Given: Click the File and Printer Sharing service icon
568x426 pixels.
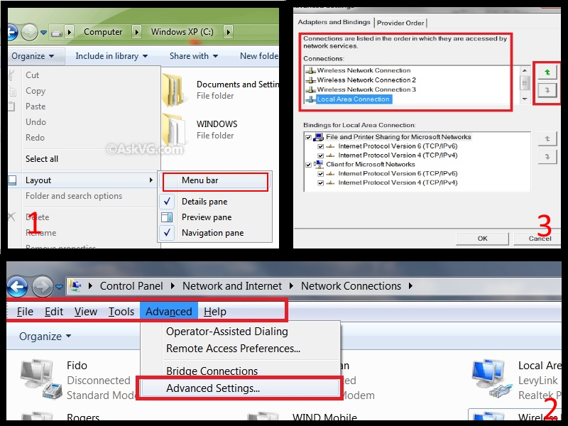Looking at the screenshot, I should 318,137.
